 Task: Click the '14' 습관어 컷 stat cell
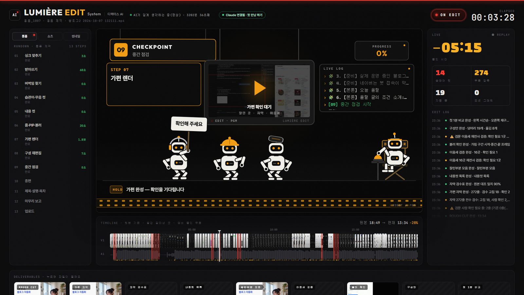[x=452, y=76]
